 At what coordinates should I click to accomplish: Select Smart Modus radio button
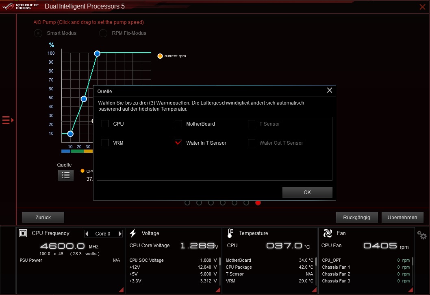38,33
